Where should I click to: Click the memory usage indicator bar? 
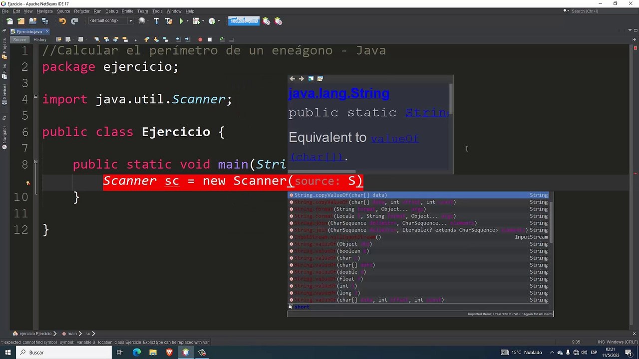coord(244,21)
